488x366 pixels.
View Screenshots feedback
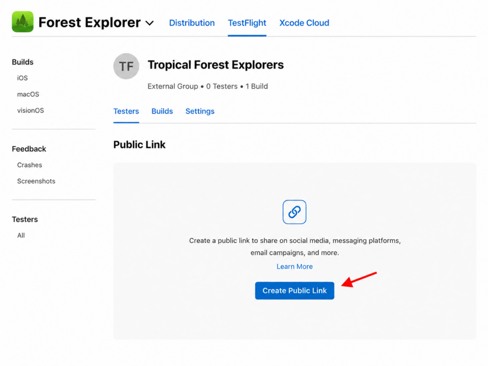36,181
